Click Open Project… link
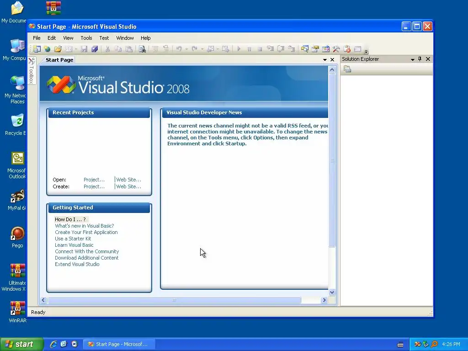 pyautogui.click(x=94, y=180)
